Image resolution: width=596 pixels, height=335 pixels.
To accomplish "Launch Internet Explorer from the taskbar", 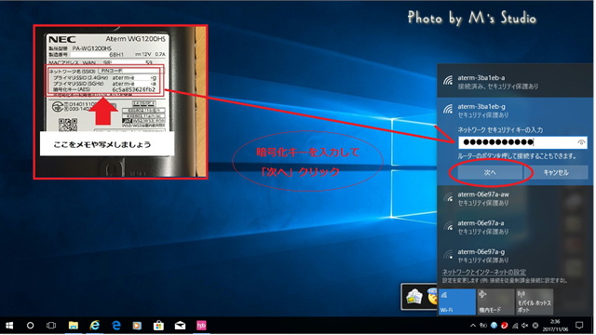I will [x=95, y=326].
